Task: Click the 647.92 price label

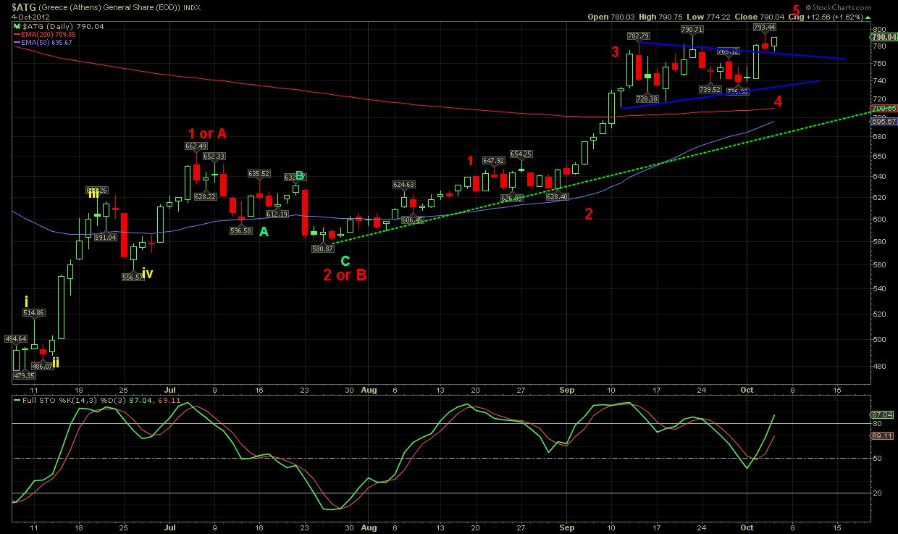Action: click(x=494, y=161)
